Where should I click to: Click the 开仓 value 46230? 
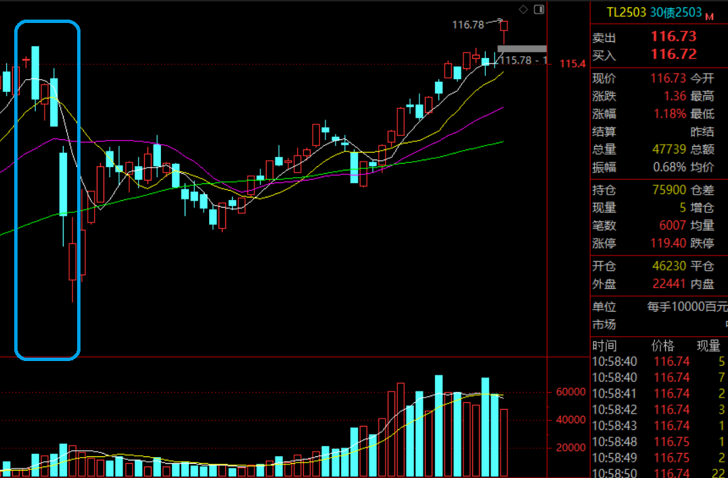(x=669, y=266)
